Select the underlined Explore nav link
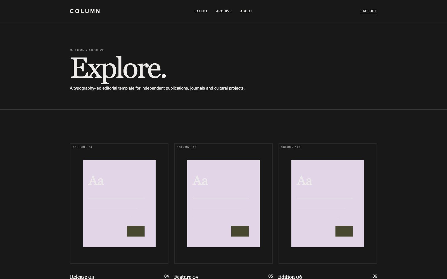Viewport: 447px width, 279px height. point(368,11)
